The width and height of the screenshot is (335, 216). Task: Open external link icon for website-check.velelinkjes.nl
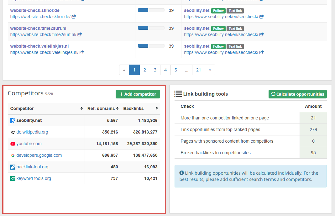tap(82, 52)
